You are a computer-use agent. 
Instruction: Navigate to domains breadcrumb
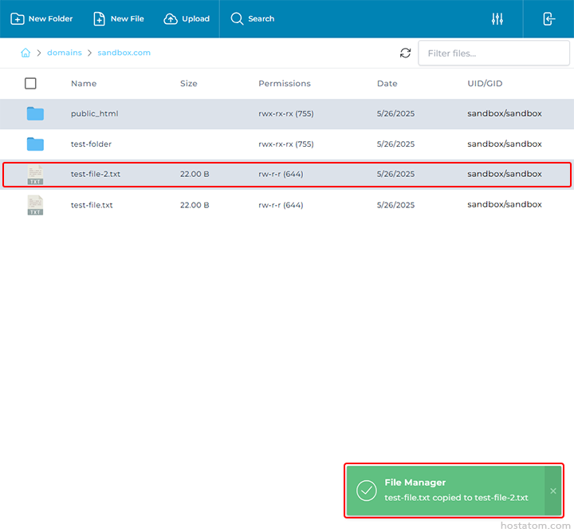[65, 53]
